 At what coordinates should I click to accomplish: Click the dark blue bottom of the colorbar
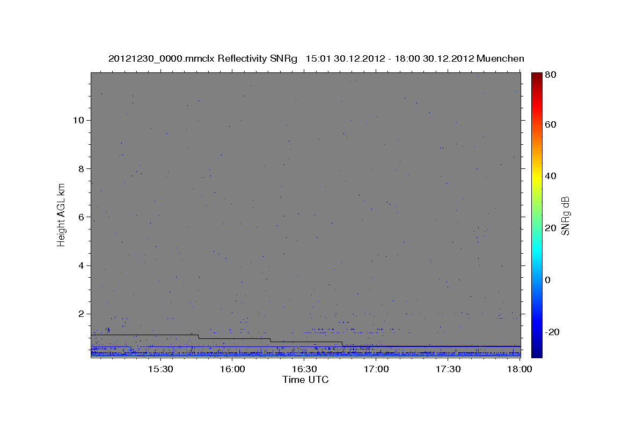click(537, 353)
